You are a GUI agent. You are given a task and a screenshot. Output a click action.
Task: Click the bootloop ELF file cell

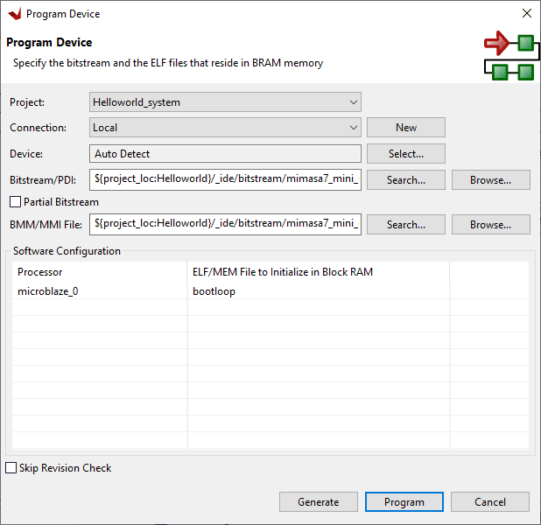[214, 291]
